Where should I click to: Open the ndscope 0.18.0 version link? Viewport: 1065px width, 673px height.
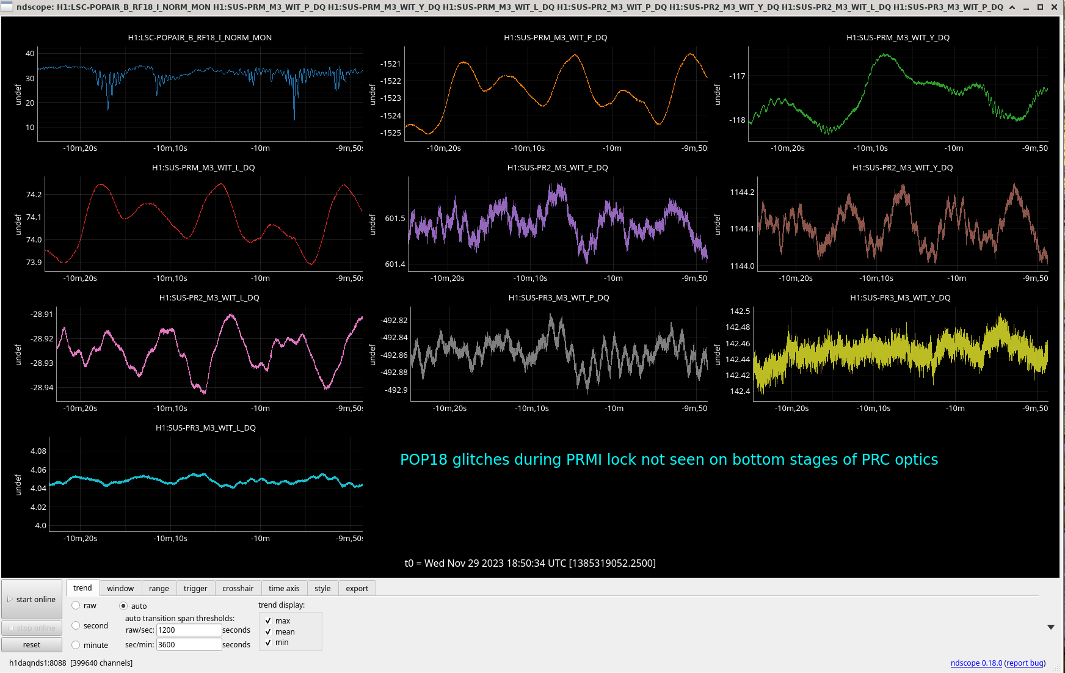pyautogui.click(x=976, y=663)
